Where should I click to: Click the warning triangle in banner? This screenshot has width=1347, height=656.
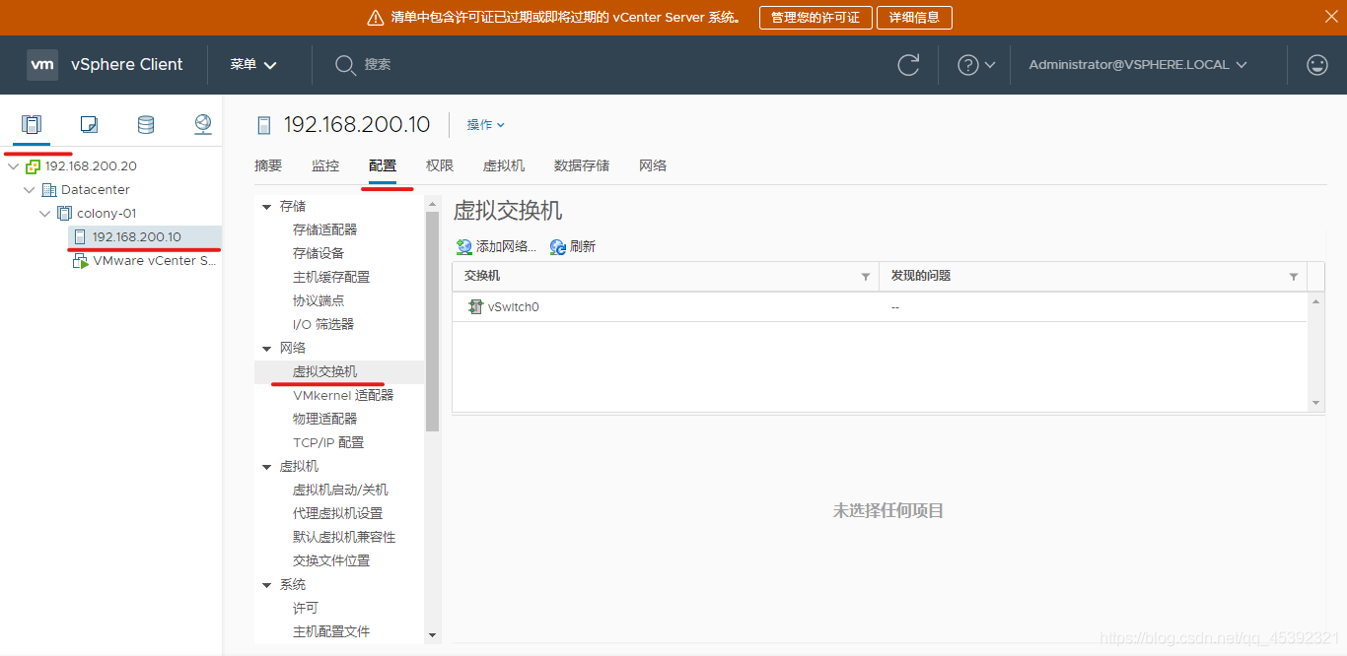pos(375,18)
